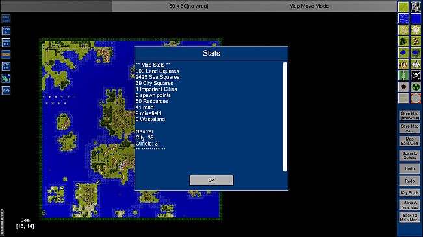Click '2425 Sea Squares' stats line
This screenshot has height=237, width=423.
click(157, 77)
